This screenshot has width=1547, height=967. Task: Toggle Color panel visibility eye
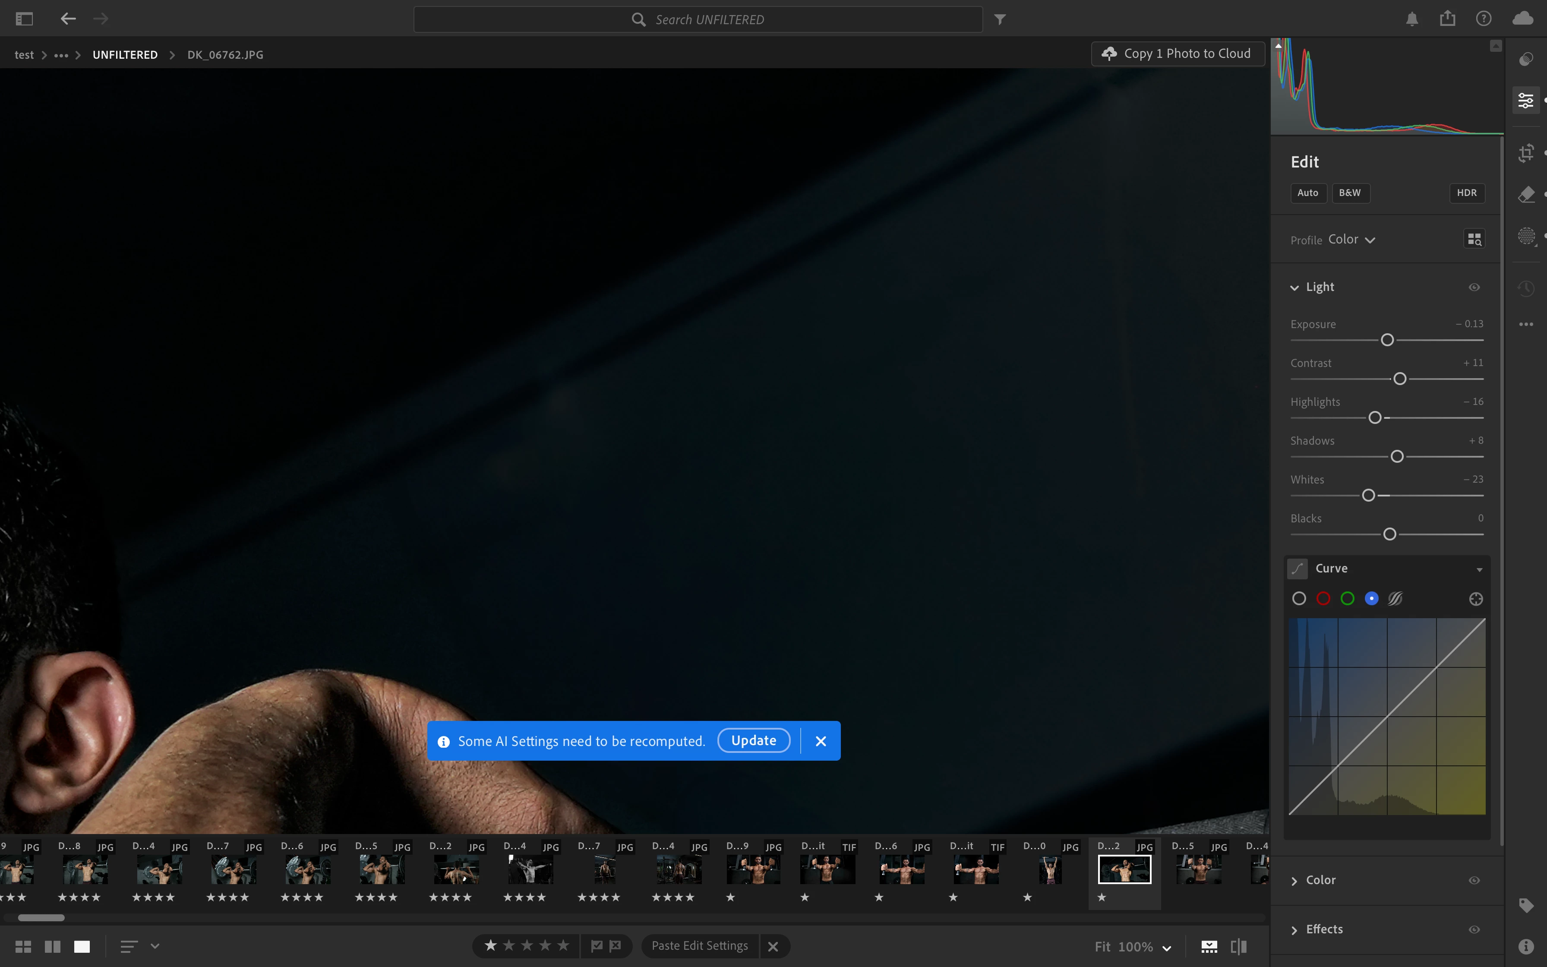(x=1474, y=880)
